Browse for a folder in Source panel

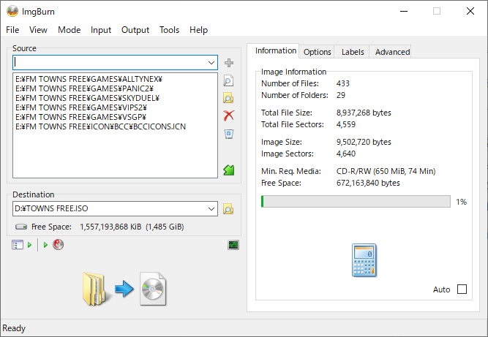point(229,98)
